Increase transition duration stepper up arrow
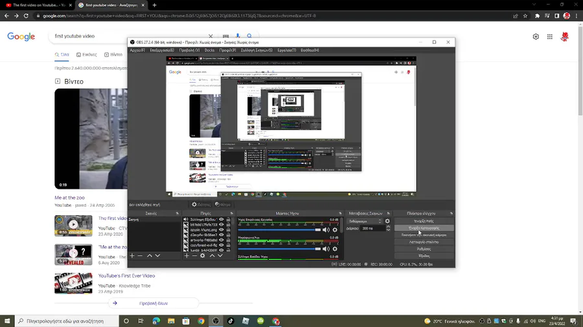The height and width of the screenshot is (327, 583). click(x=388, y=227)
